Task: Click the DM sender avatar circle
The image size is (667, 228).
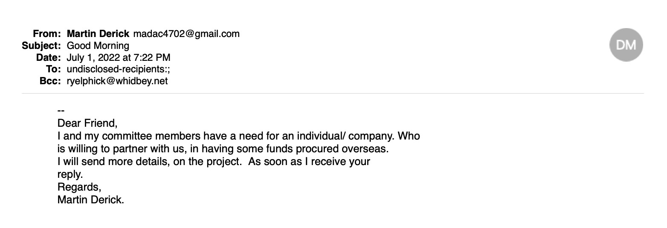Action: coord(626,45)
